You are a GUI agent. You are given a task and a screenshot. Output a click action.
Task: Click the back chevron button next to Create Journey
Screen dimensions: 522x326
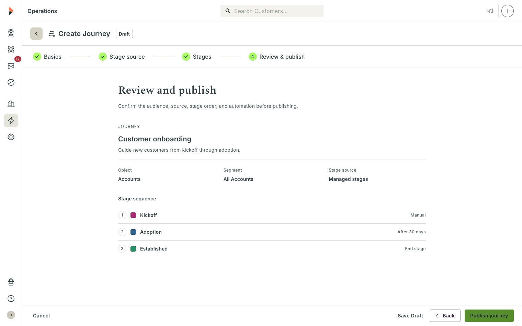[x=36, y=34]
